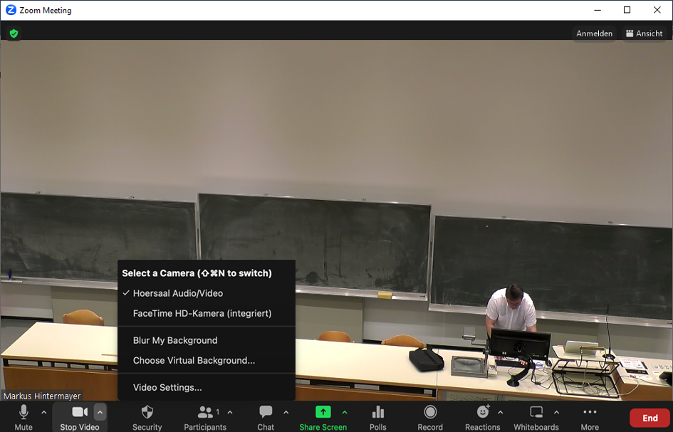Open the Reactions menu
The image size is (673, 432).
482,417
